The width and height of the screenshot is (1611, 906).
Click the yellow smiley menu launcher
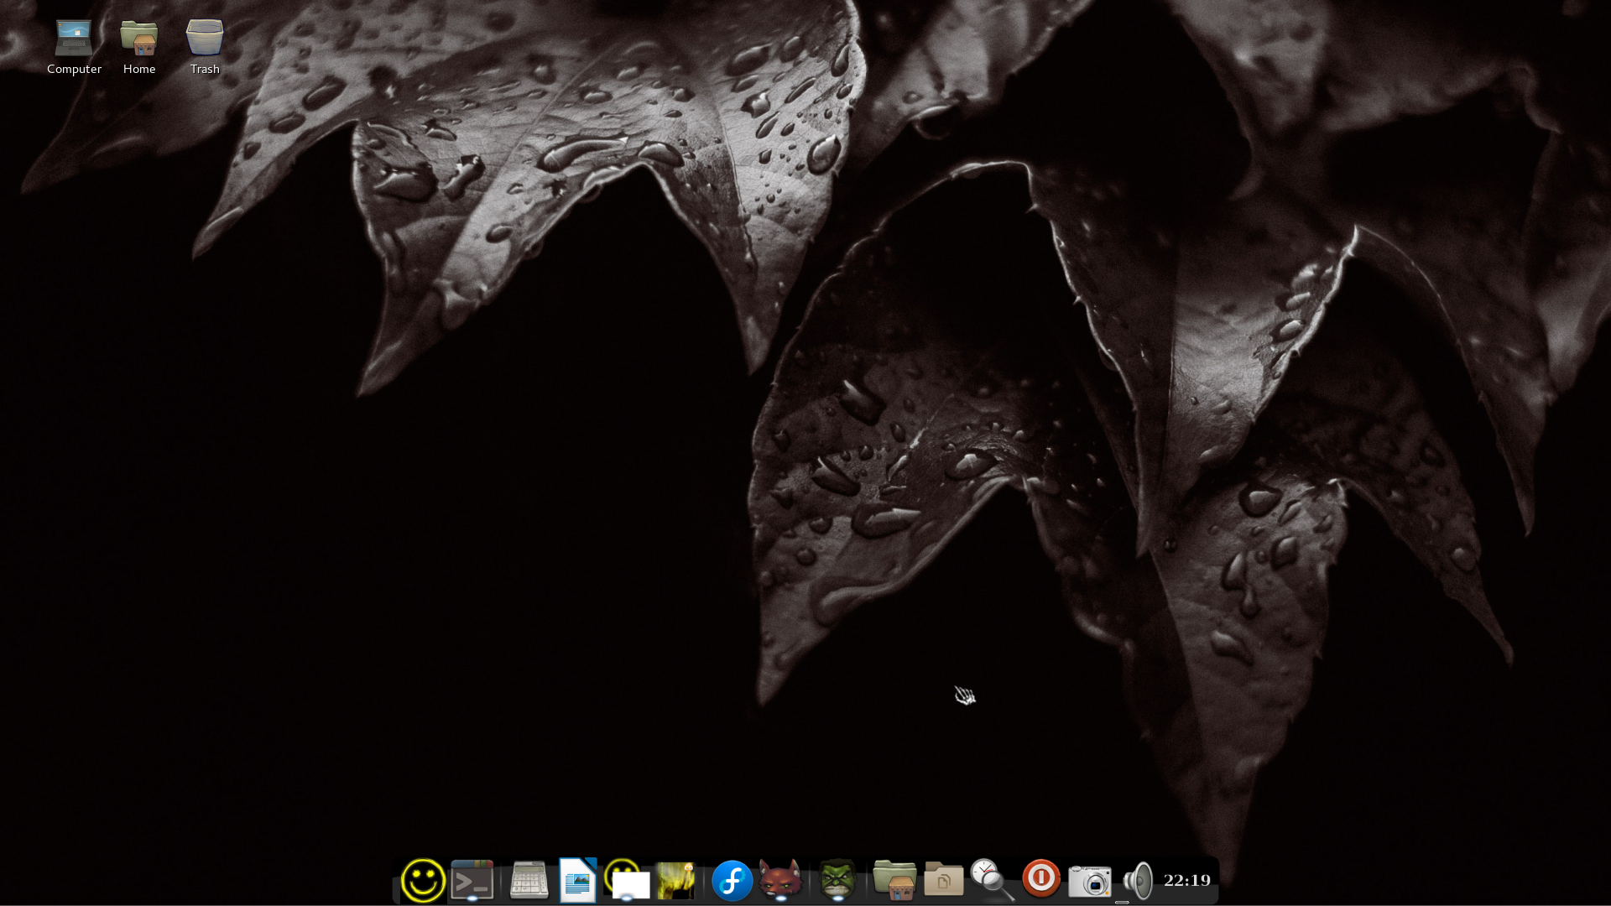(422, 881)
